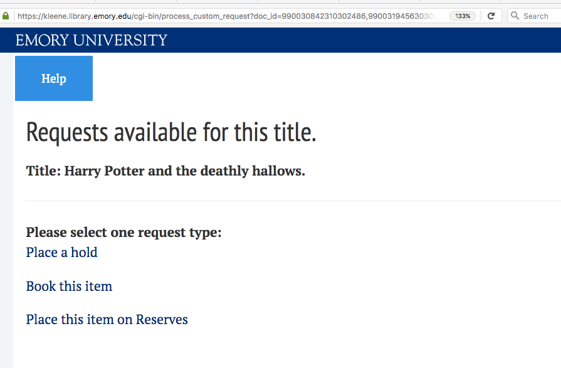Click the light gray left page margin
This screenshot has height=368, width=561.
(x=6, y=215)
